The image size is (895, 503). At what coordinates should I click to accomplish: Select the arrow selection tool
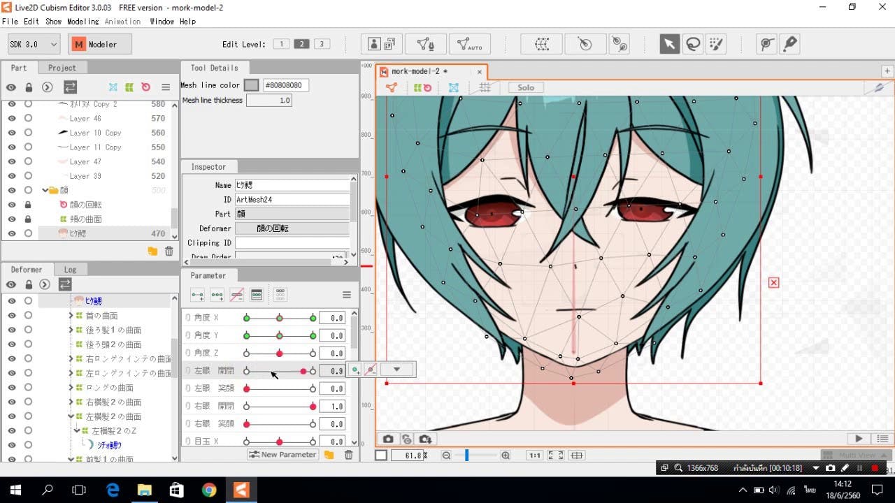[x=670, y=44]
